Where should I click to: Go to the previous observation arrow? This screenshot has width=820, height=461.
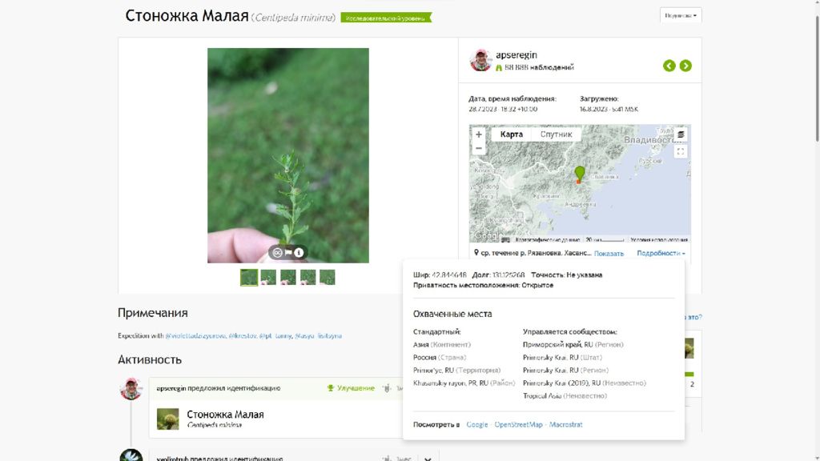(669, 66)
